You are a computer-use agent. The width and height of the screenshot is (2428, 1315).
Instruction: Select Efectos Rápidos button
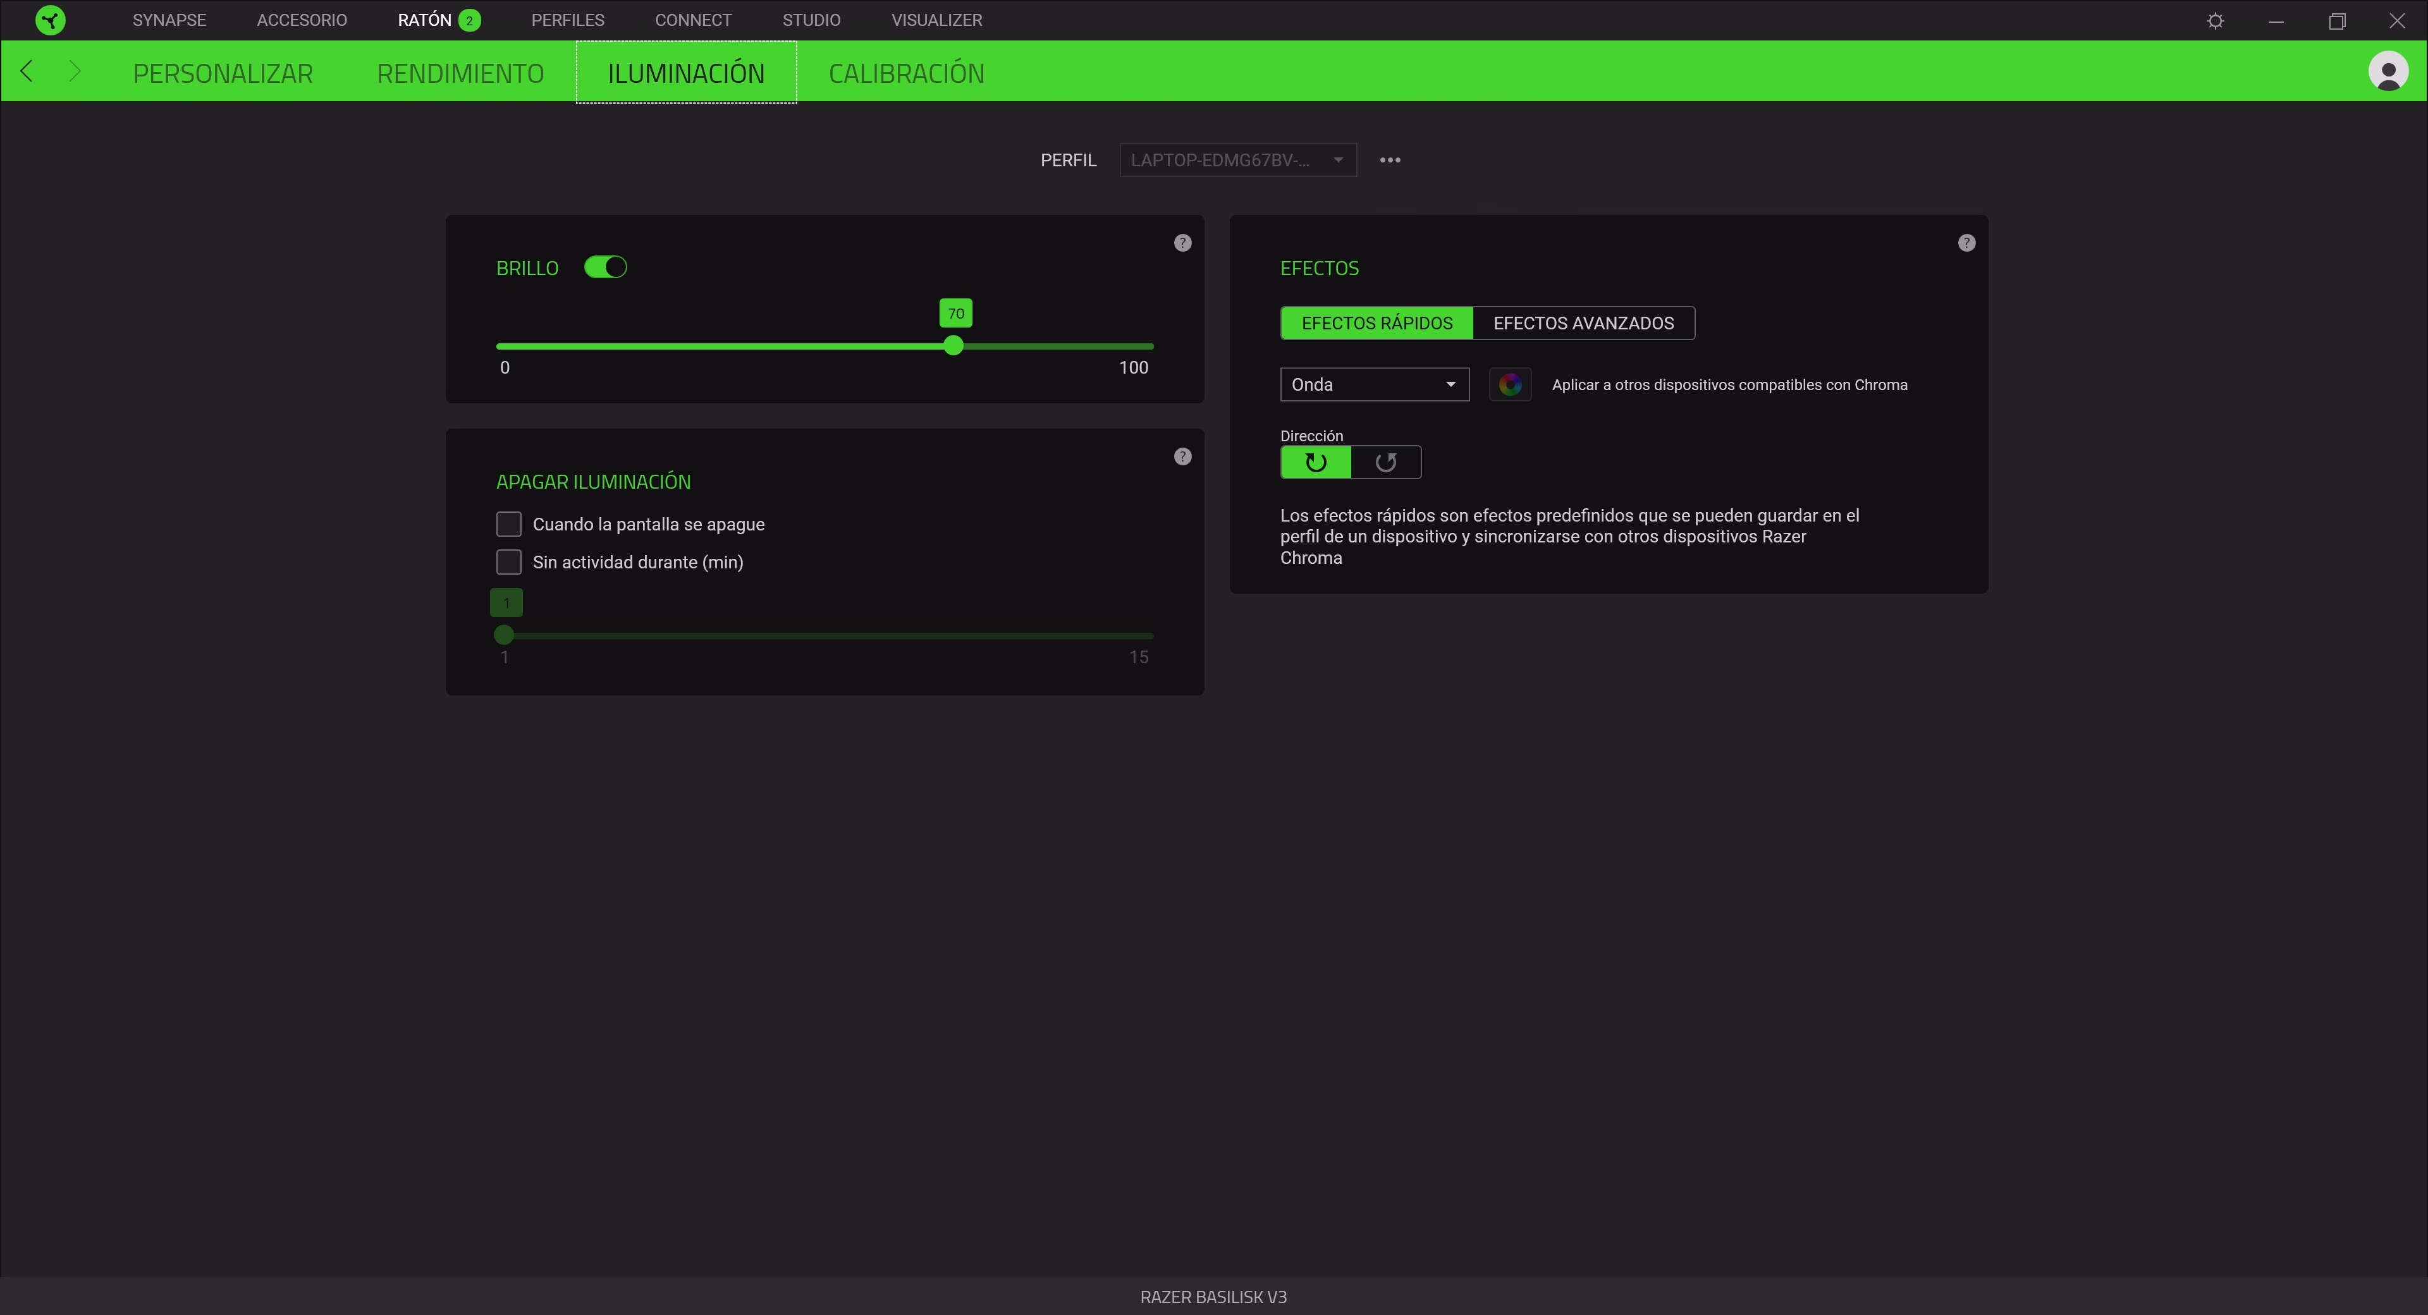tap(1377, 323)
